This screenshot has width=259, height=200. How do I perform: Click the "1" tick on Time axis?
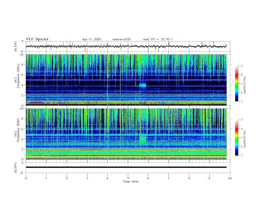46,178
